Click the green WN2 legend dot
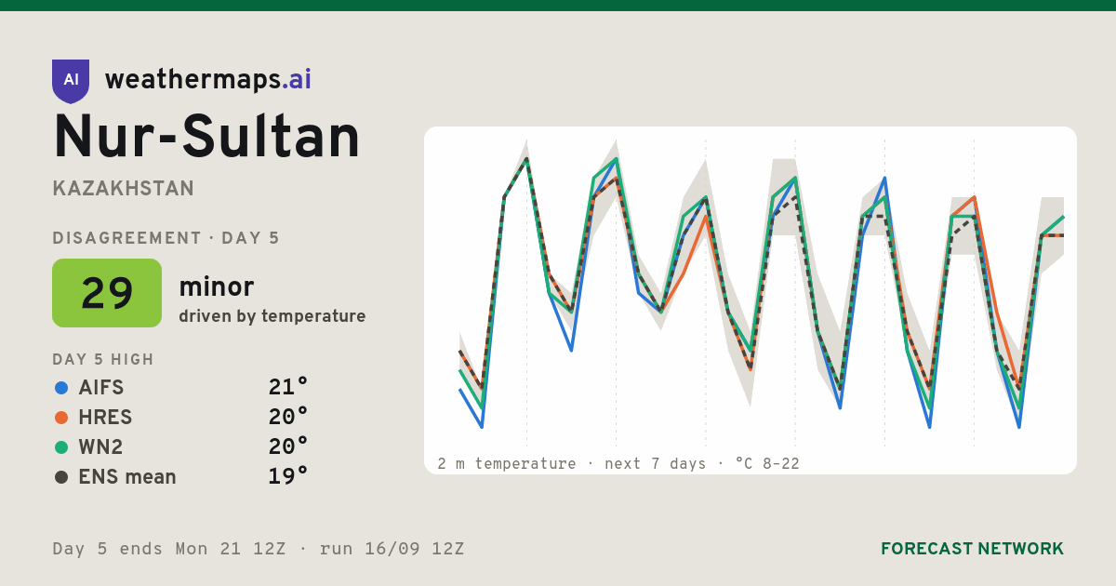 [x=61, y=447]
